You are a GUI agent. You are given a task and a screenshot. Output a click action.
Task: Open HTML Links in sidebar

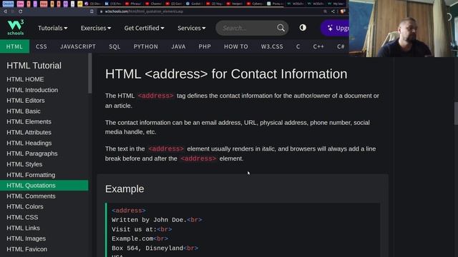[44, 228]
